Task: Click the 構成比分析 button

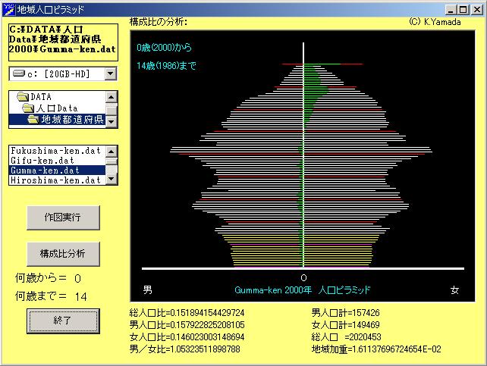Action: click(63, 254)
